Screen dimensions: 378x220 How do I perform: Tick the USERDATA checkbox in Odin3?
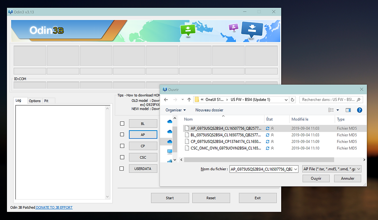click(x=122, y=168)
